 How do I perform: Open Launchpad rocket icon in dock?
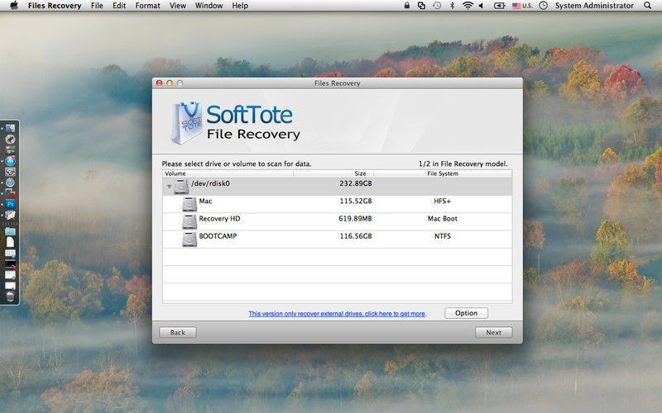[x=10, y=139]
